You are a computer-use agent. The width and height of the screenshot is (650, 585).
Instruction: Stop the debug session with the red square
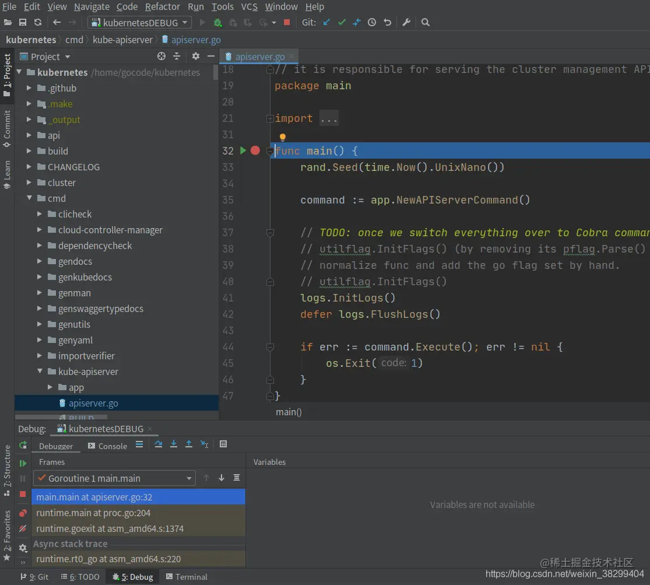tap(23, 494)
